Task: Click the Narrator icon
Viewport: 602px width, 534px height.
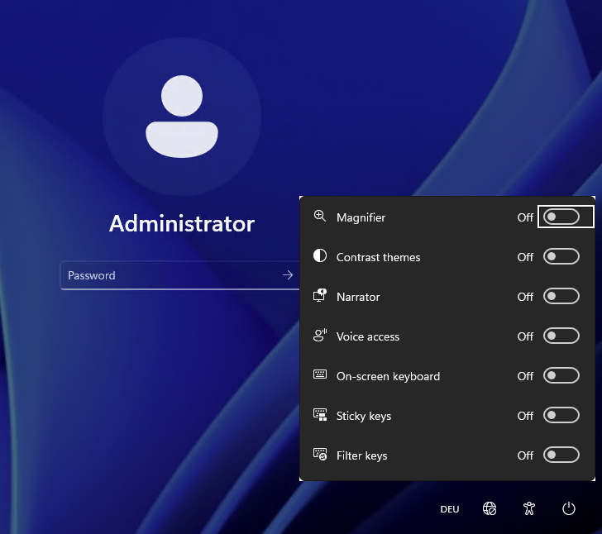Action: pyautogui.click(x=319, y=296)
